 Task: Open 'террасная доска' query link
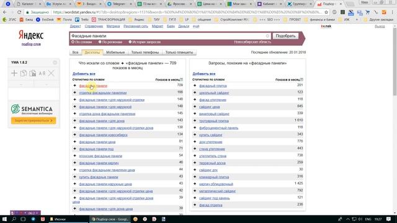click(212, 163)
